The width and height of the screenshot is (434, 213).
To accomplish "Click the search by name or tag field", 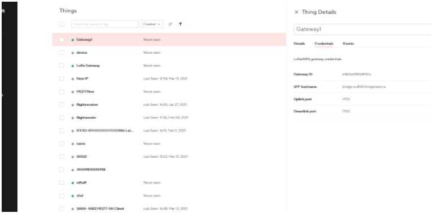I will point(105,24).
